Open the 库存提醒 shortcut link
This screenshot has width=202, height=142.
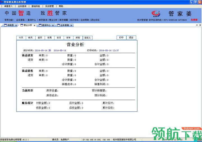64,20
